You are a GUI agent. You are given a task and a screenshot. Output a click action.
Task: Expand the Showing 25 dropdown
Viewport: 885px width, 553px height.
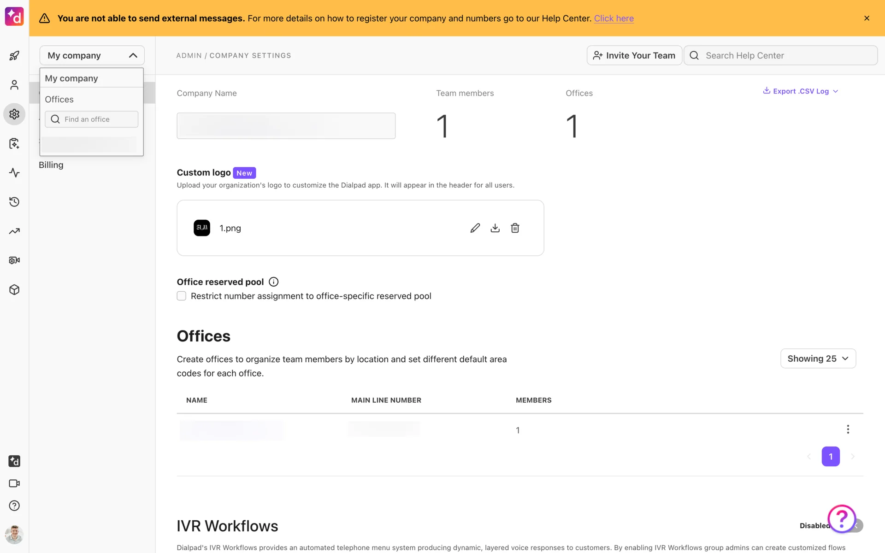coord(818,359)
